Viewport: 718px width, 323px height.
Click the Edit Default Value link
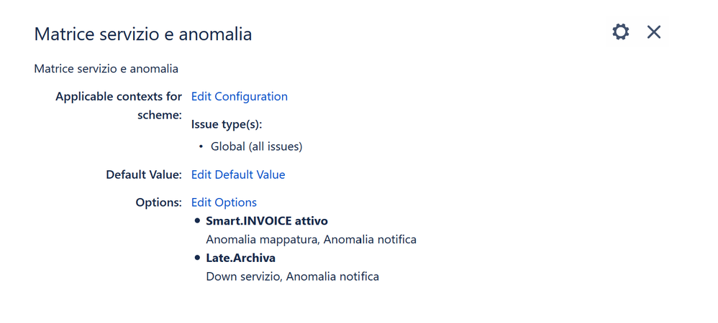click(x=238, y=174)
